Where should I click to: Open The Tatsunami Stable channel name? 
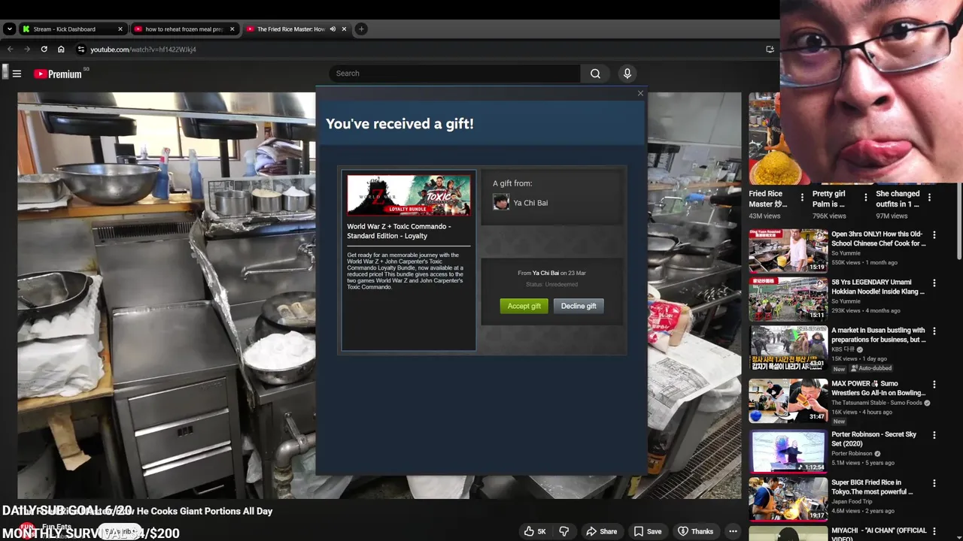click(876, 403)
